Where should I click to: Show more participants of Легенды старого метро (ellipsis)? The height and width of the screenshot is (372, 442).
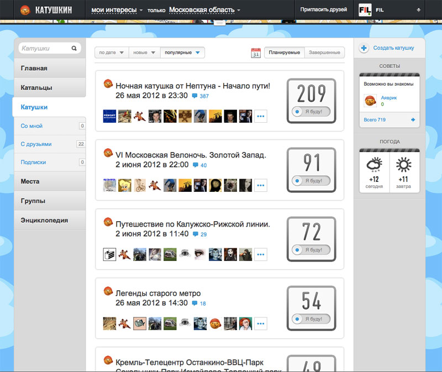(x=261, y=323)
